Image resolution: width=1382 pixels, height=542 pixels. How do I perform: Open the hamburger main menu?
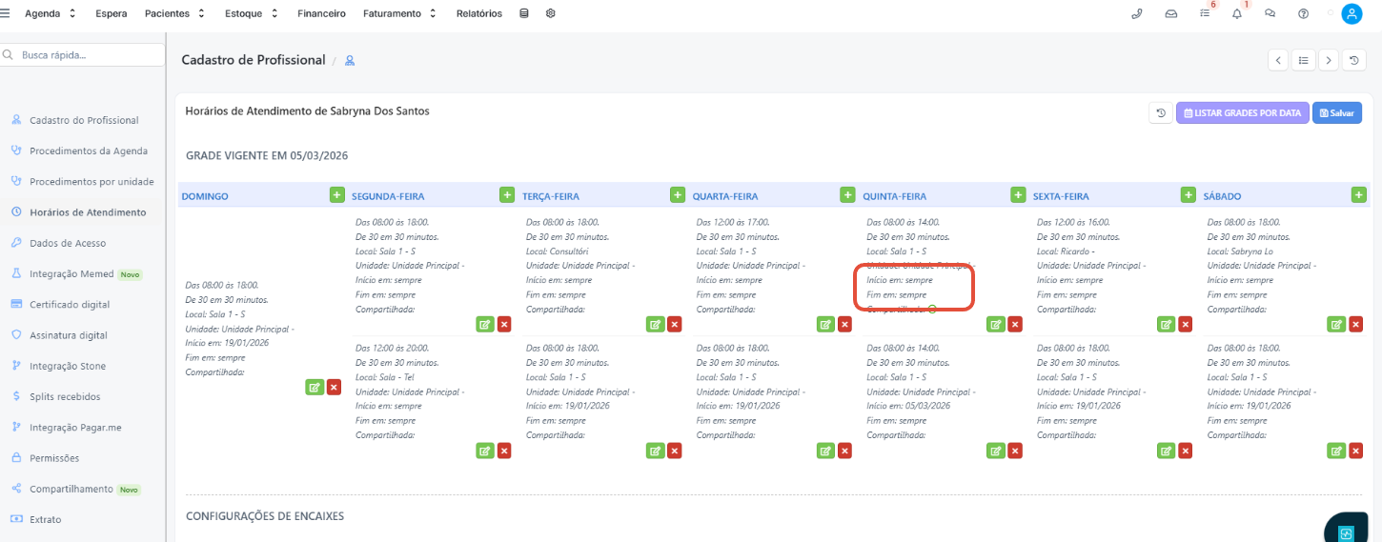(x=6, y=14)
